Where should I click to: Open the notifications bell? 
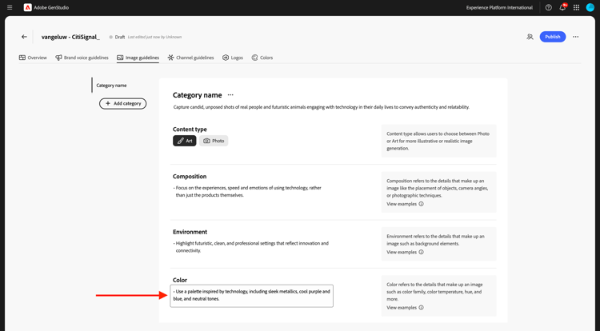pyautogui.click(x=562, y=7)
